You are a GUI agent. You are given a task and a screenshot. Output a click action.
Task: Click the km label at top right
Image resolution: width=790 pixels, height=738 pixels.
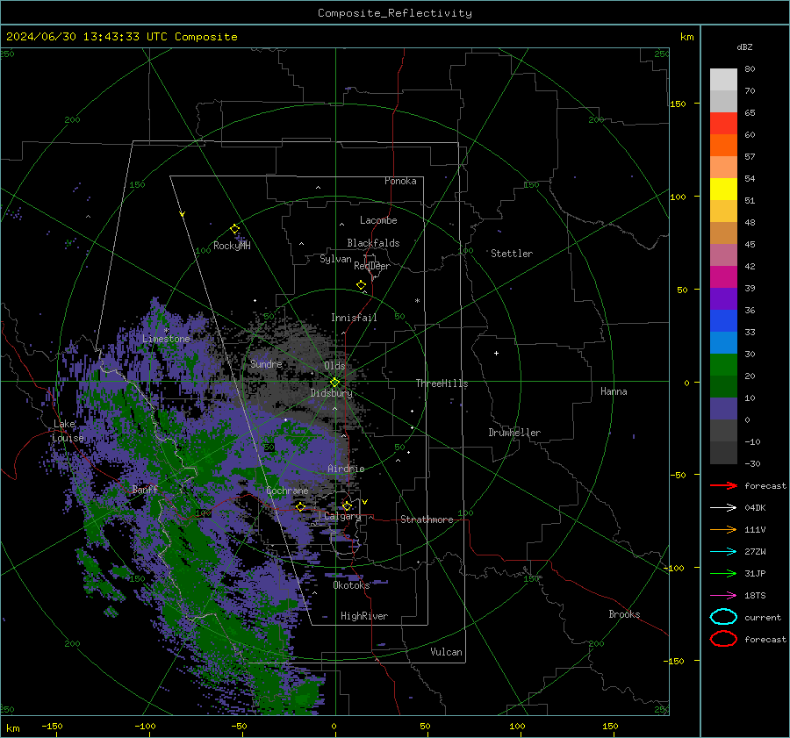pyautogui.click(x=686, y=37)
